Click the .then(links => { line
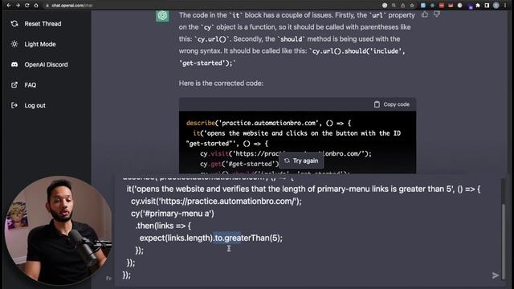This screenshot has width=514, height=289. tap(163, 226)
